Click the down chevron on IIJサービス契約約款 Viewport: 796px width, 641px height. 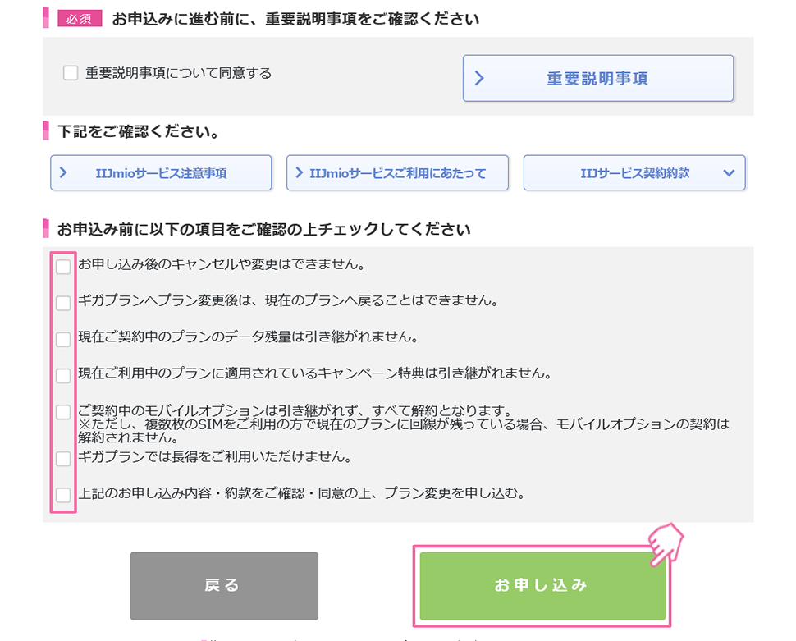[x=728, y=173]
